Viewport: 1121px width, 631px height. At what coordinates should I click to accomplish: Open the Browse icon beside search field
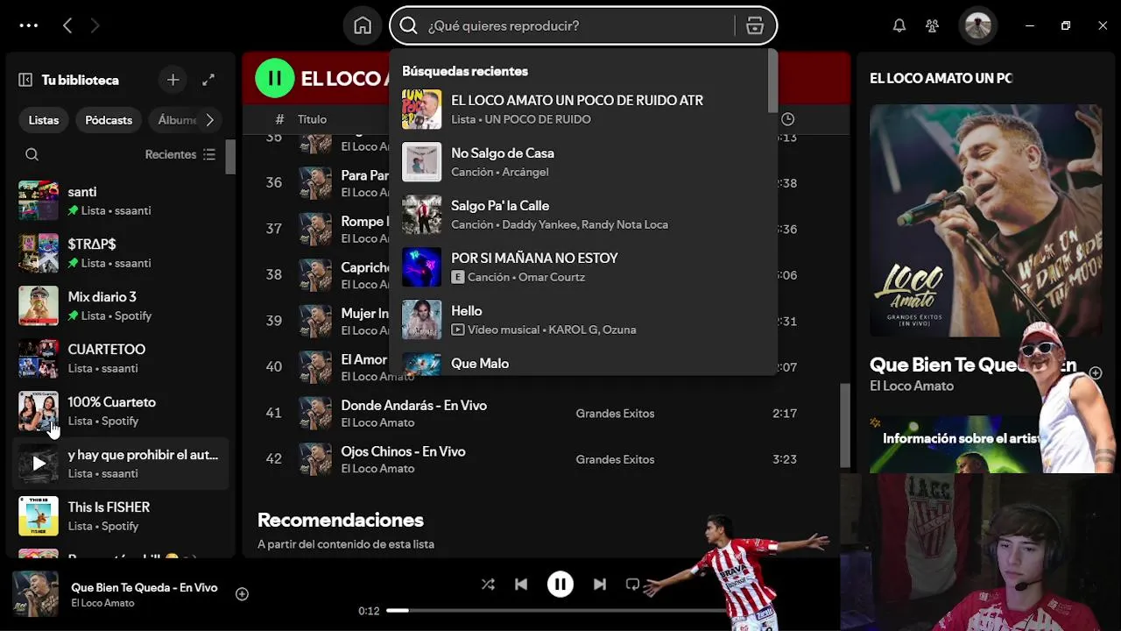(755, 25)
